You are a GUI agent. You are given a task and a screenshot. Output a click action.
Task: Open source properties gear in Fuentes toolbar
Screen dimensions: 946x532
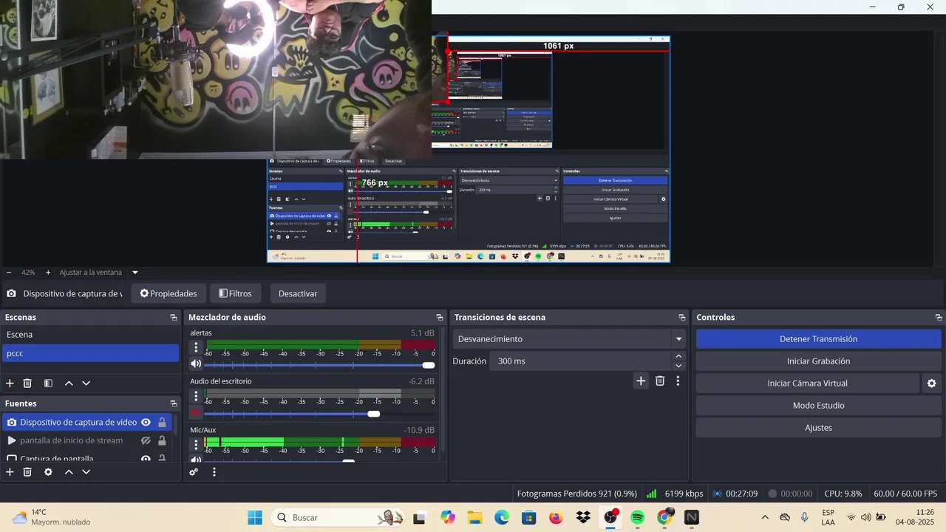click(x=48, y=471)
